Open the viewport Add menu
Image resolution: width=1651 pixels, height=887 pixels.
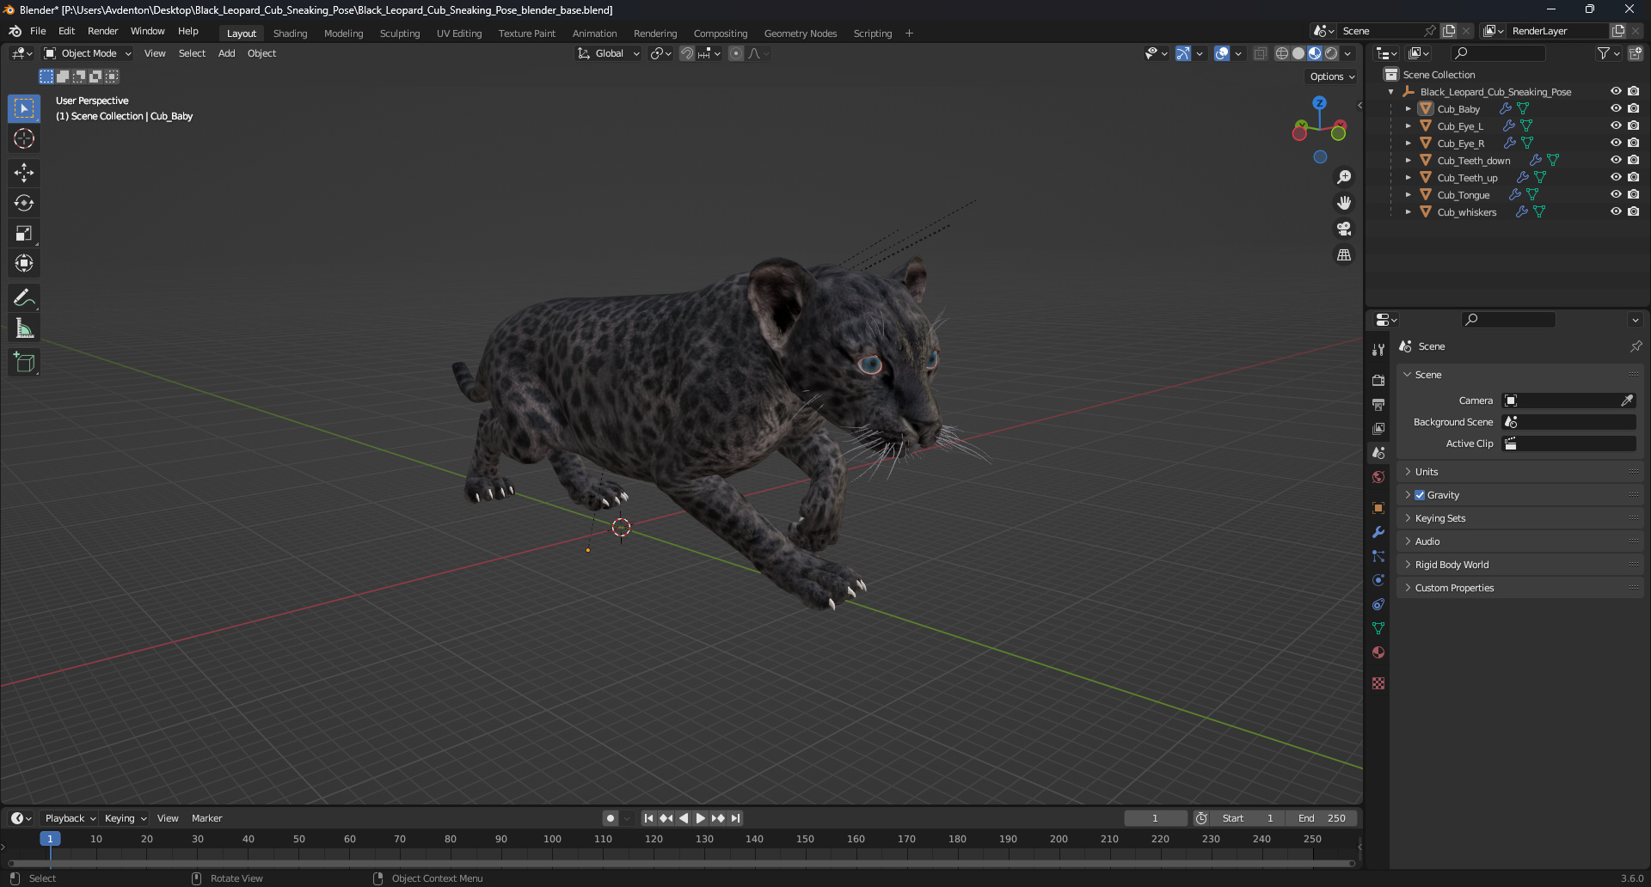tap(226, 53)
